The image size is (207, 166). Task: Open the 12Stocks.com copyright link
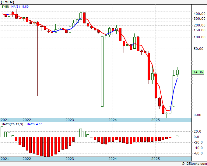[x=194, y=164]
